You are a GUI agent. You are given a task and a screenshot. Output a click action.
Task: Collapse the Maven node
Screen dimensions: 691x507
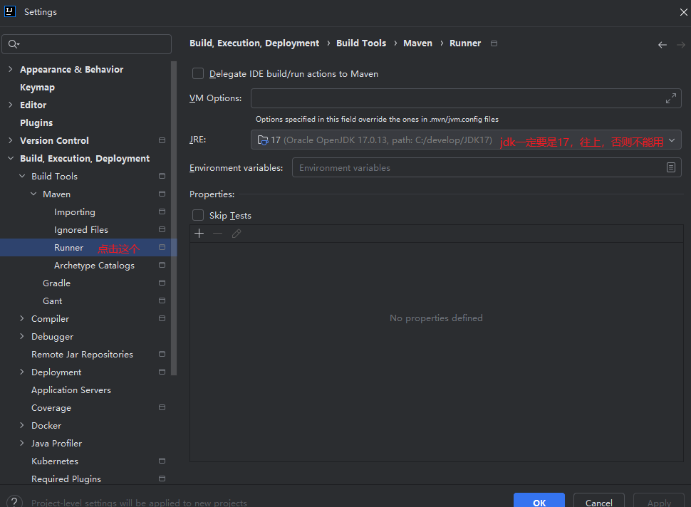(x=33, y=194)
